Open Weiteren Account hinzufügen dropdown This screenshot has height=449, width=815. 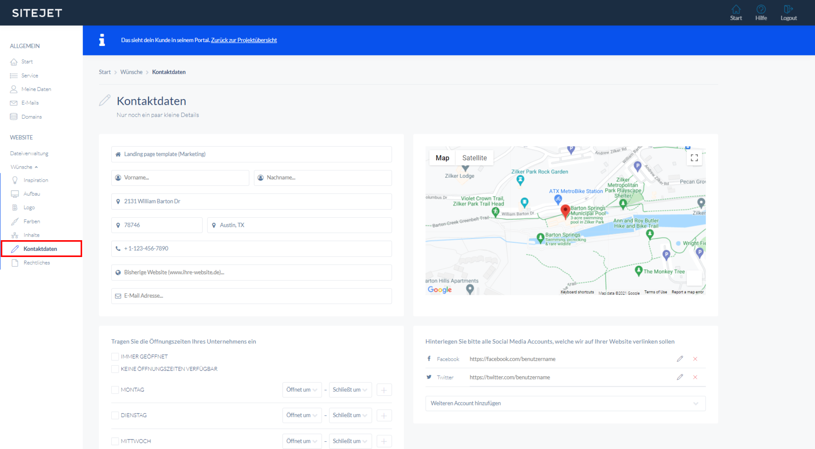[565, 403]
